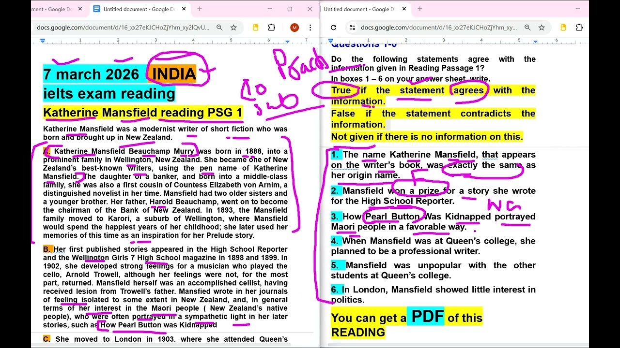Reload the page in the right window

(333, 28)
